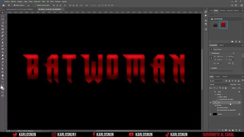244x137 pixels.
Task: Select the Brush tool
Action: [3, 39]
